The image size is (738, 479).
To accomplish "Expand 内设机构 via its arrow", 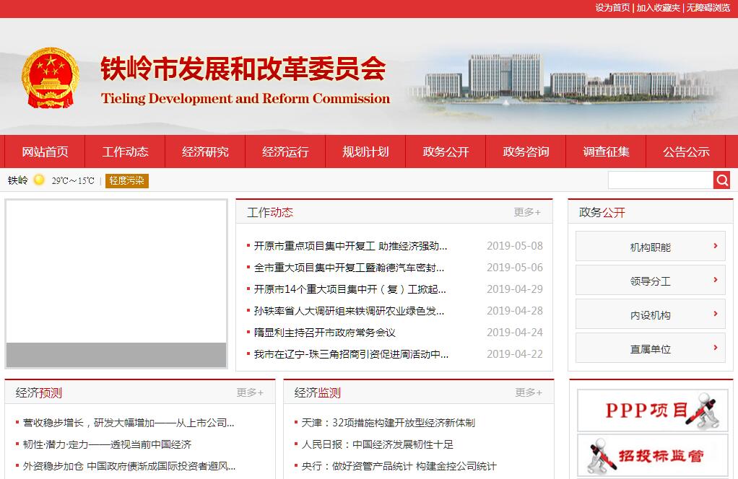I will pos(715,314).
